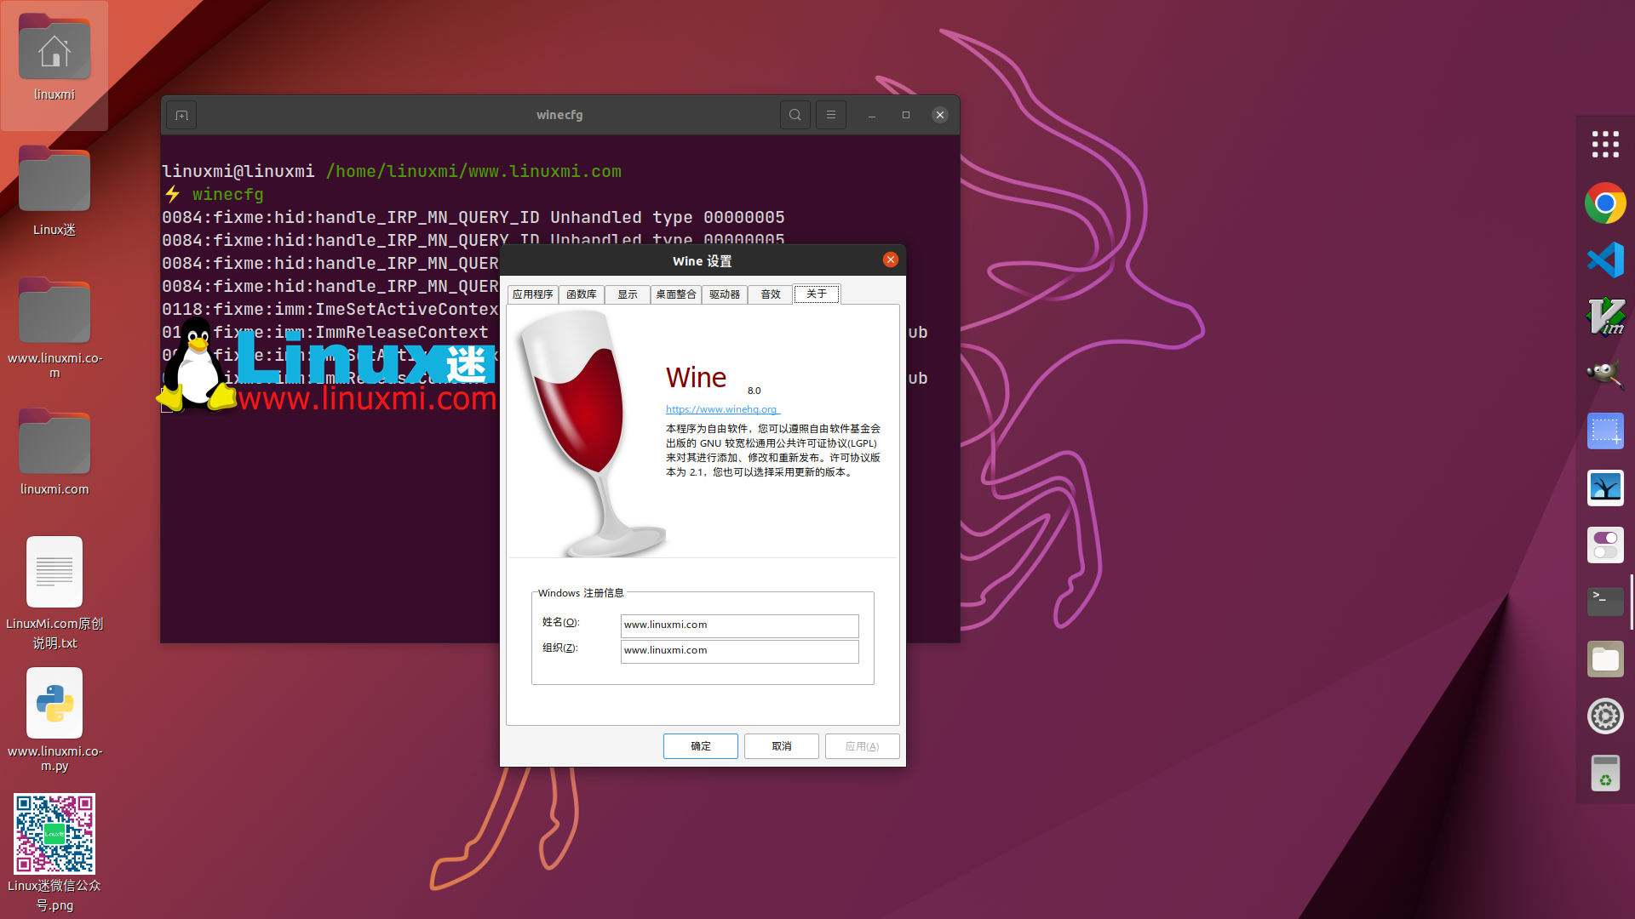Open the linuxmi.com desktop folder
Viewport: 1635px width, 919px height.
pos(54,441)
